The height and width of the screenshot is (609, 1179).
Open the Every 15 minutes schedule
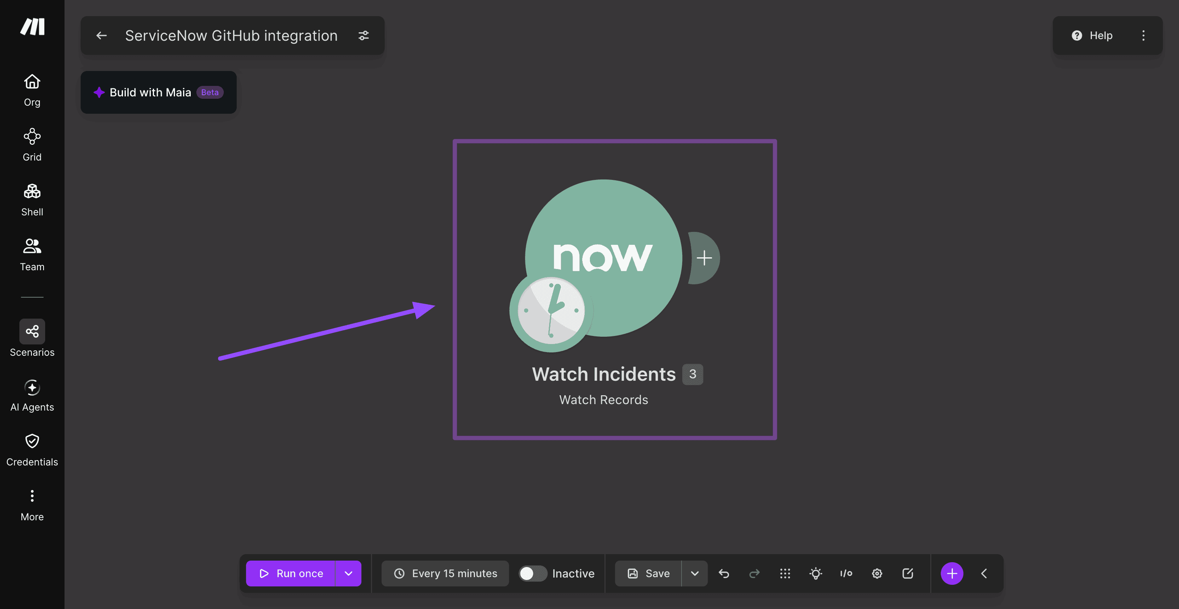coord(445,573)
